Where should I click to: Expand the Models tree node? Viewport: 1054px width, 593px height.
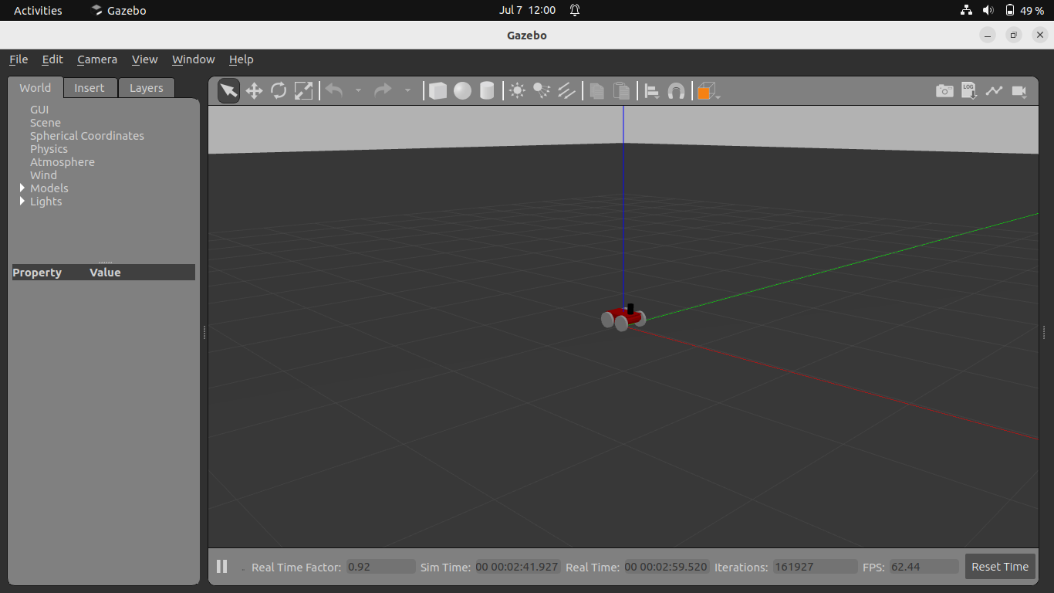pos(22,188)
